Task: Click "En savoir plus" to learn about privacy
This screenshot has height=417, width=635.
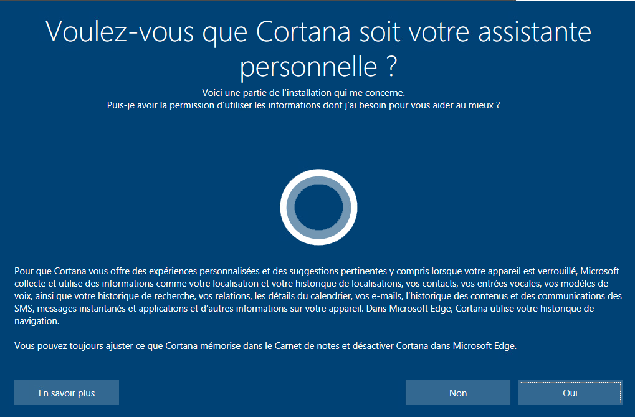Action: 66,393
